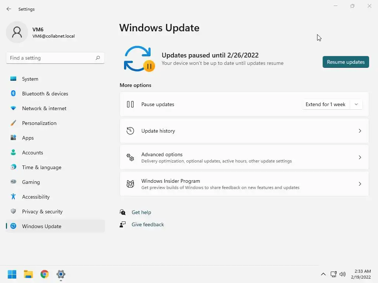Open the Get help link

click(141, 212)
